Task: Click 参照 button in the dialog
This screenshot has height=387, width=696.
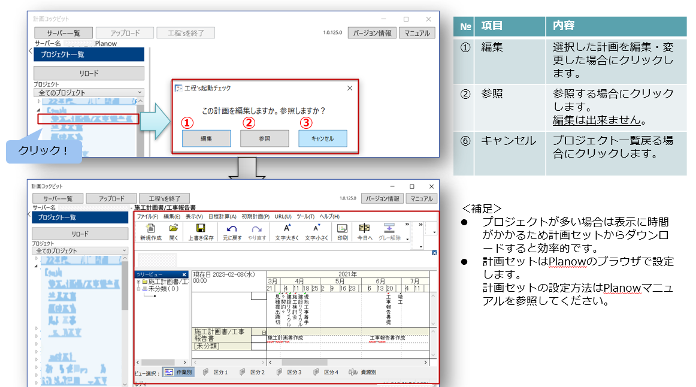Action: pyautogui.click(x=265, y=138)
